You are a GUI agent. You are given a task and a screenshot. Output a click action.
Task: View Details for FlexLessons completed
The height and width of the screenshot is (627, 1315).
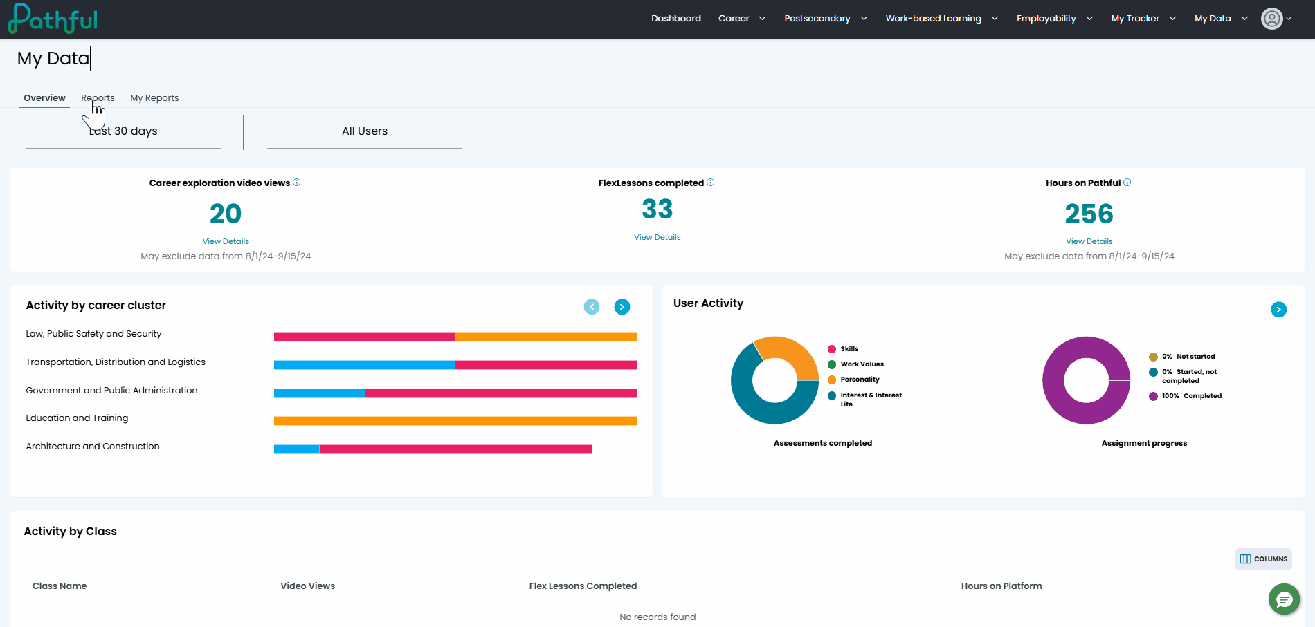(657, 237)
